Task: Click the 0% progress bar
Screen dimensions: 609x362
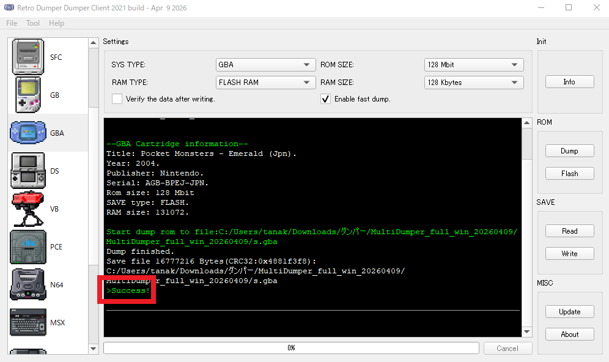Action: point(291,348)
